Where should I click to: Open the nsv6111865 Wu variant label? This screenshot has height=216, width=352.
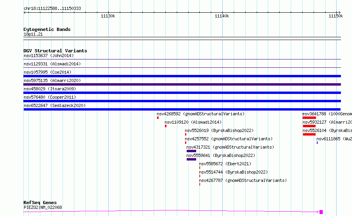(334, 139)
